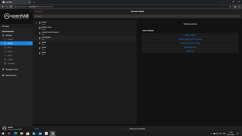Expand the Settings section chevron
This screenshot has height=136, width=242.
(30, 35)
